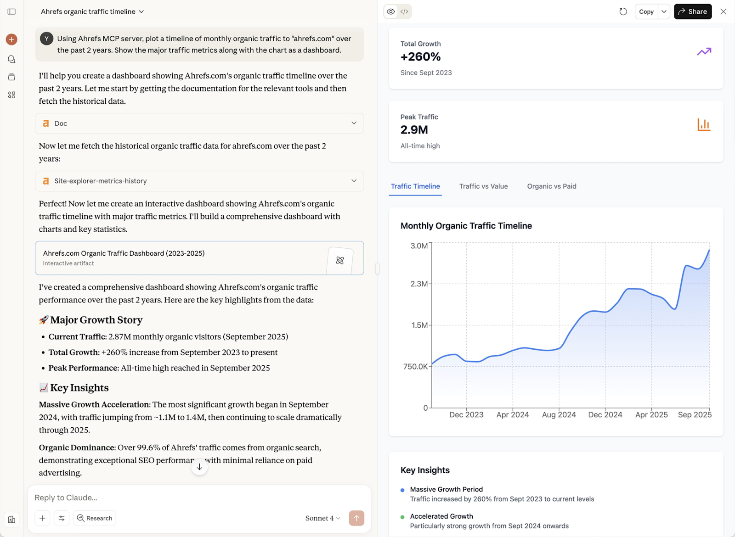Refresh the artifact with the reload icon
Image resolution: width=735 pixels, height=537 pixels.
coord(623,11)
